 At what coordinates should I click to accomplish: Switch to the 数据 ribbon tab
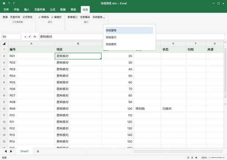coord(63,10)
